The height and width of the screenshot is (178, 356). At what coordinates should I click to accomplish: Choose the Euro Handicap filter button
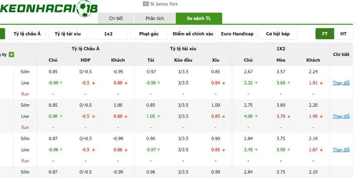pos(237,34)
